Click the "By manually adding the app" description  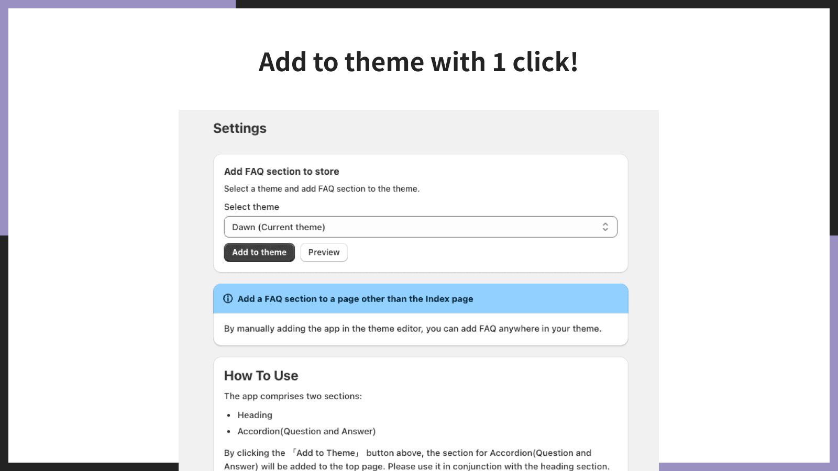click(412, 329)
